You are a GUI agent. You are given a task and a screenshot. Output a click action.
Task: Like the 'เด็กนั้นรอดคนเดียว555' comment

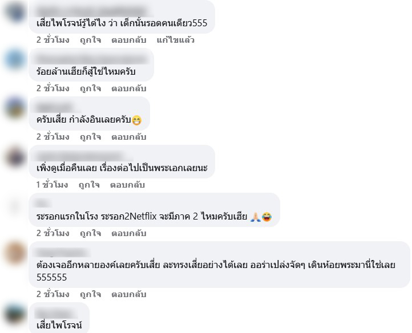(90, 40)
